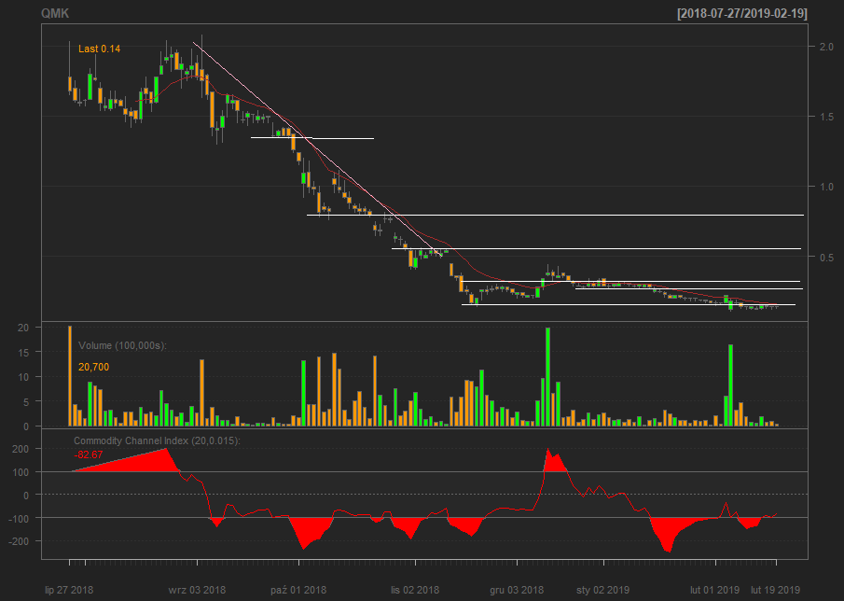Click the 'lut 01 2019' date label
Viewport: 844px width, 601px height.
click(x=714, y=590)
